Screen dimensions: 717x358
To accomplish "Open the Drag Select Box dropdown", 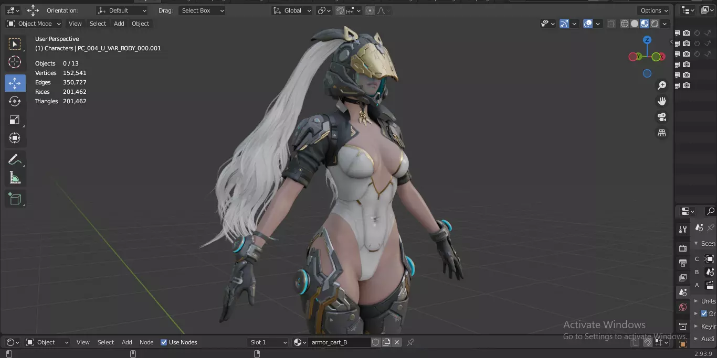I will click(x=202, y=10).
